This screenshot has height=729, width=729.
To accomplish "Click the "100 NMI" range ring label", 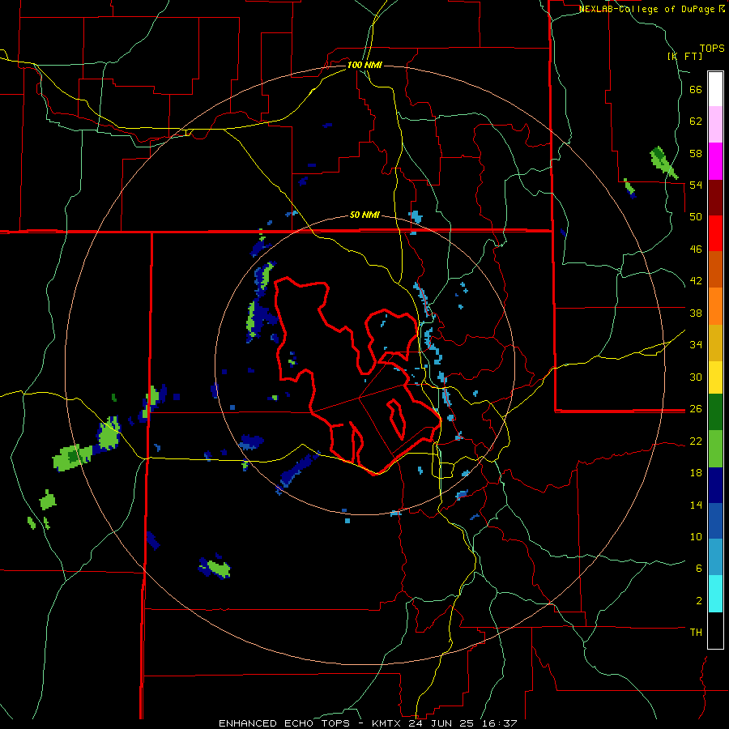I will pyautogui.click(x=364, y=65).
